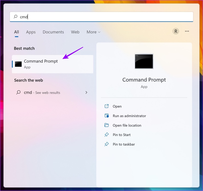Expand the More filter dropdown
Screen dimensions: 203x191
click(94, 32)
